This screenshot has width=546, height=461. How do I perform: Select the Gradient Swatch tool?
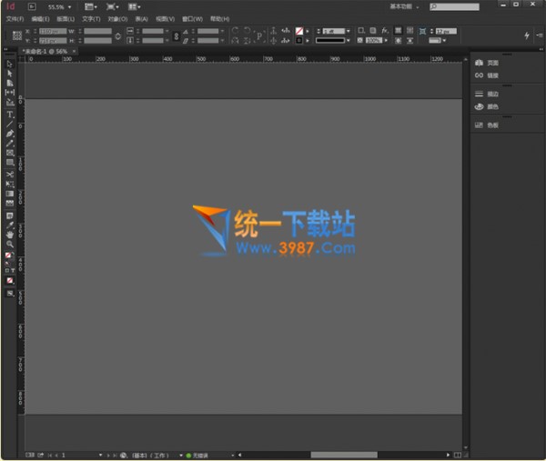click(10, 194)
